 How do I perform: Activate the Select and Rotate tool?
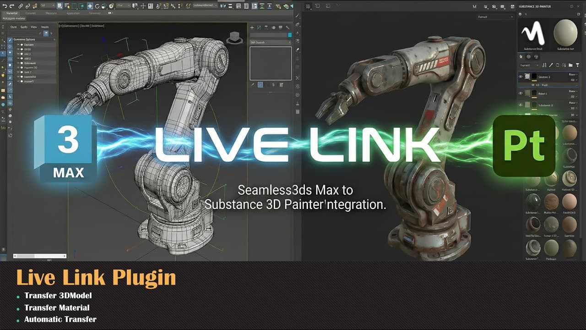point(97,6)
